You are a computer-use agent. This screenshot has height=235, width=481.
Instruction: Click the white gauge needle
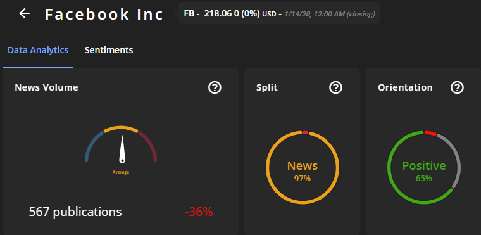coord(122,149)
